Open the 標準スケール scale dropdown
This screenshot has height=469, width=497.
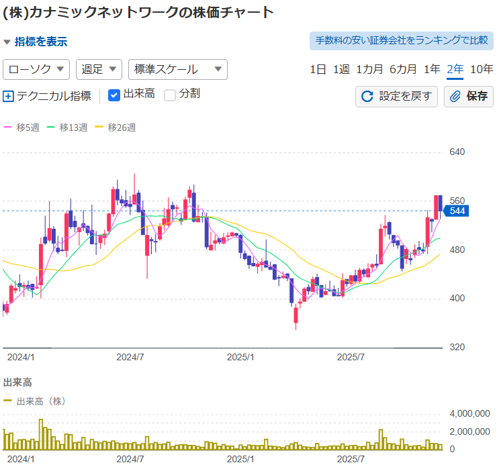coord(177,69)
